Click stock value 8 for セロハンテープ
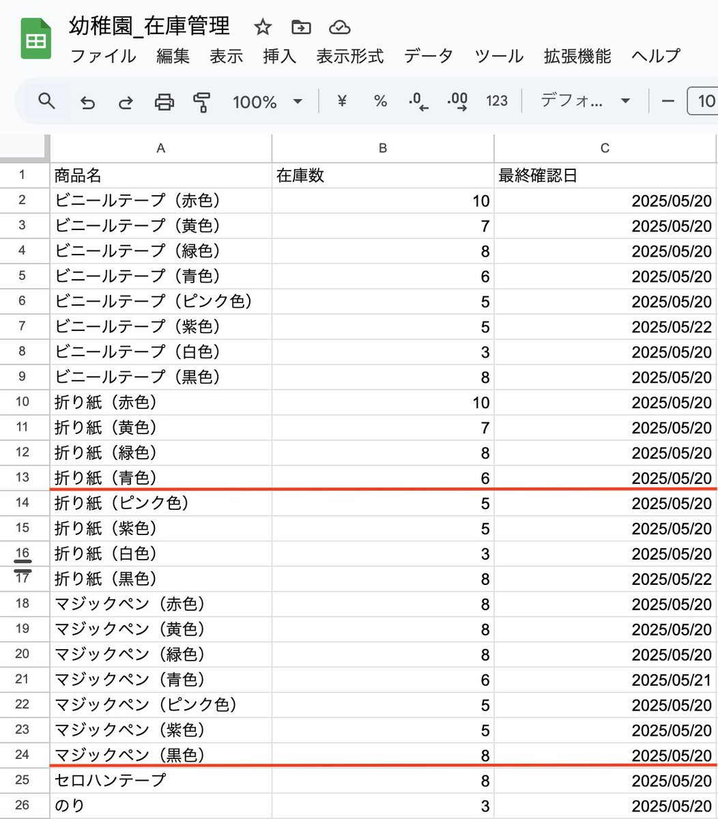718x819 pixels. (x=383, y=780)
